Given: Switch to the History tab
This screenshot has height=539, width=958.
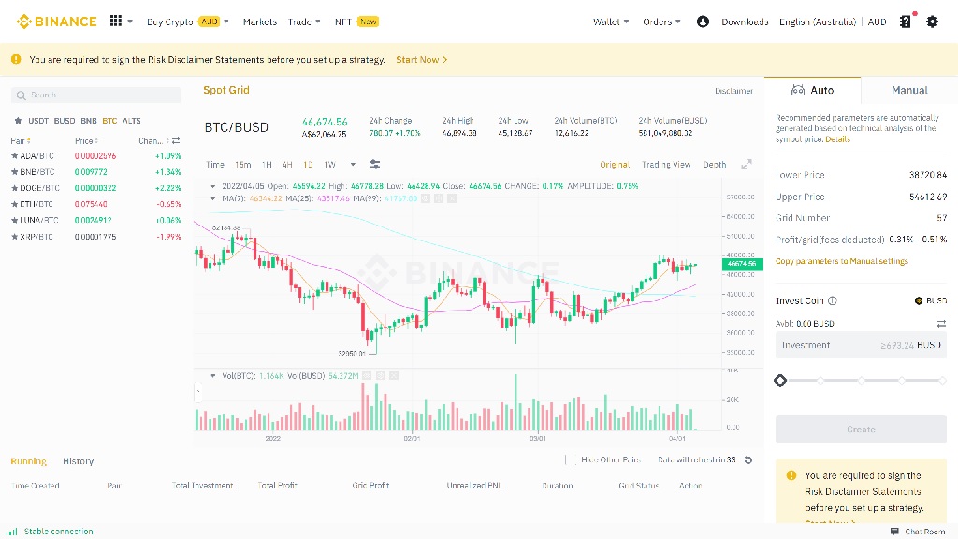Looking at the screenshot, I should click(79, 460).
